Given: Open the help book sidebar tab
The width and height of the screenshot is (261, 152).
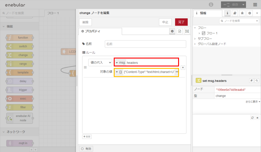Looking at the screenshot, I should [235, 13].
